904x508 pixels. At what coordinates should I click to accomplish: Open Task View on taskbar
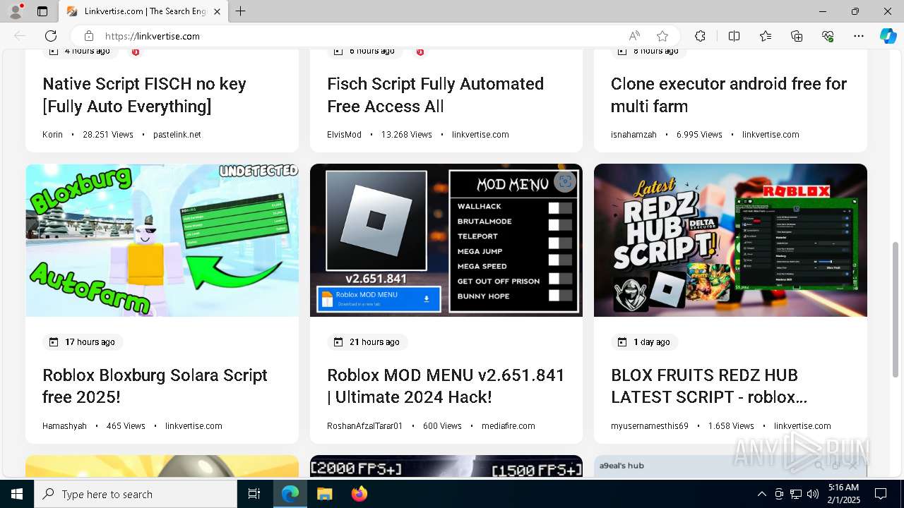(x=254, y=494)
